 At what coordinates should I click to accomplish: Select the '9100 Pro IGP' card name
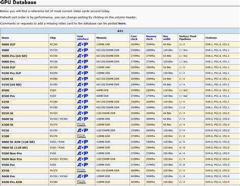pos(11,73)
